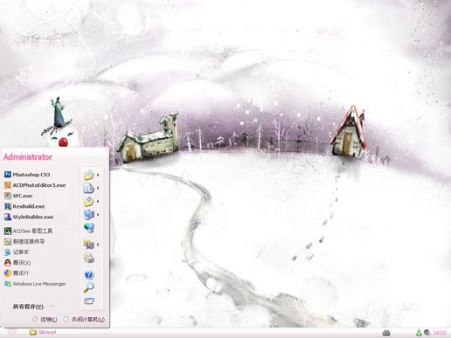
Task: Open the Control Panel icon
Action: (88, 244)
